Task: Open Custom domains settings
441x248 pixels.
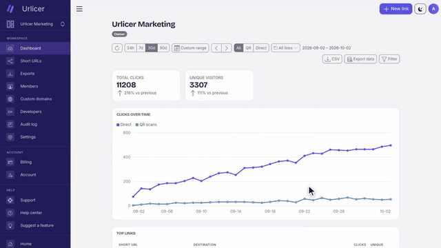Action: [35, 99]
